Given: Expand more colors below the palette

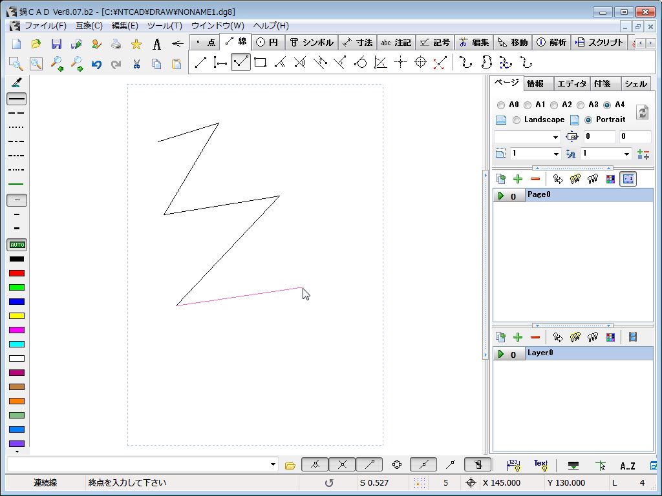Looking at the screenshot, I should click(x=17, y=451).
